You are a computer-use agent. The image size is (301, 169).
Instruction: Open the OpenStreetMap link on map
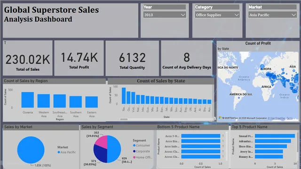pos(277,118)
